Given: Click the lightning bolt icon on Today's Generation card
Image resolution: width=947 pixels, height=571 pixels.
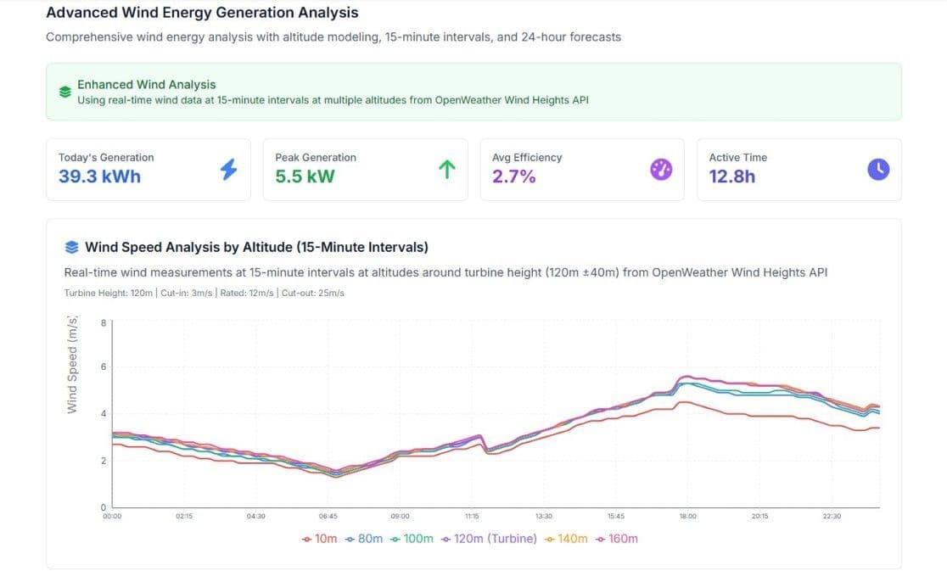Looking at the screenshot, I should [x=227, y=169].
